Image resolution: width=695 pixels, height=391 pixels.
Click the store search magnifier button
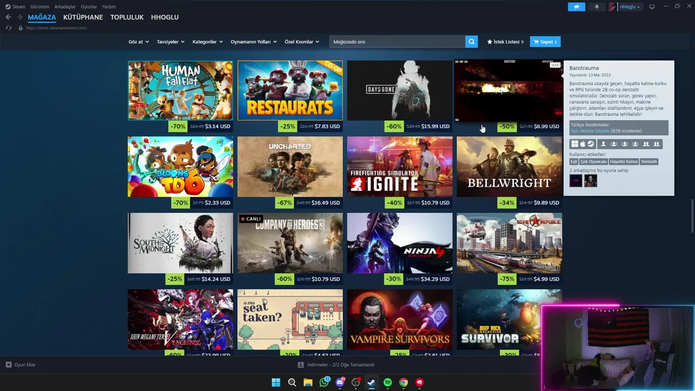[472, 42]
